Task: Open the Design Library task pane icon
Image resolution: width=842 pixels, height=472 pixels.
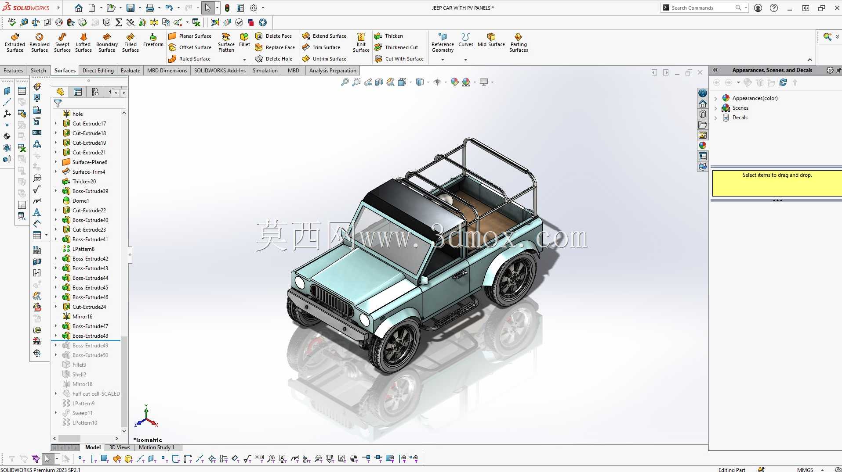Action: [x=703, y=114]
